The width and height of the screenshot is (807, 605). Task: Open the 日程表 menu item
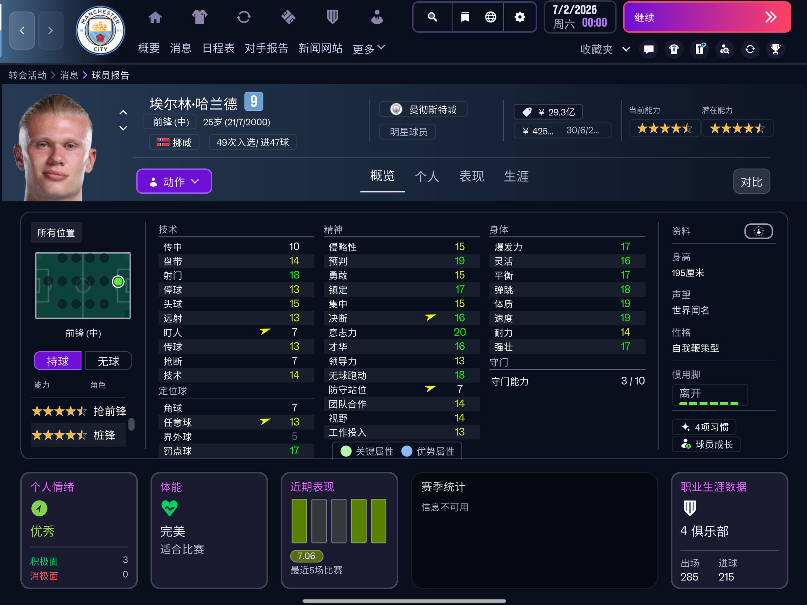click(x=218, y=48)
